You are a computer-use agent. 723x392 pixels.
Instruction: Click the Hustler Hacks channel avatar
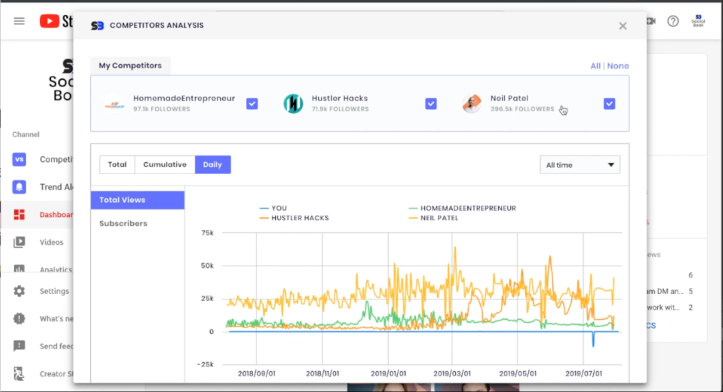(293, 103)
